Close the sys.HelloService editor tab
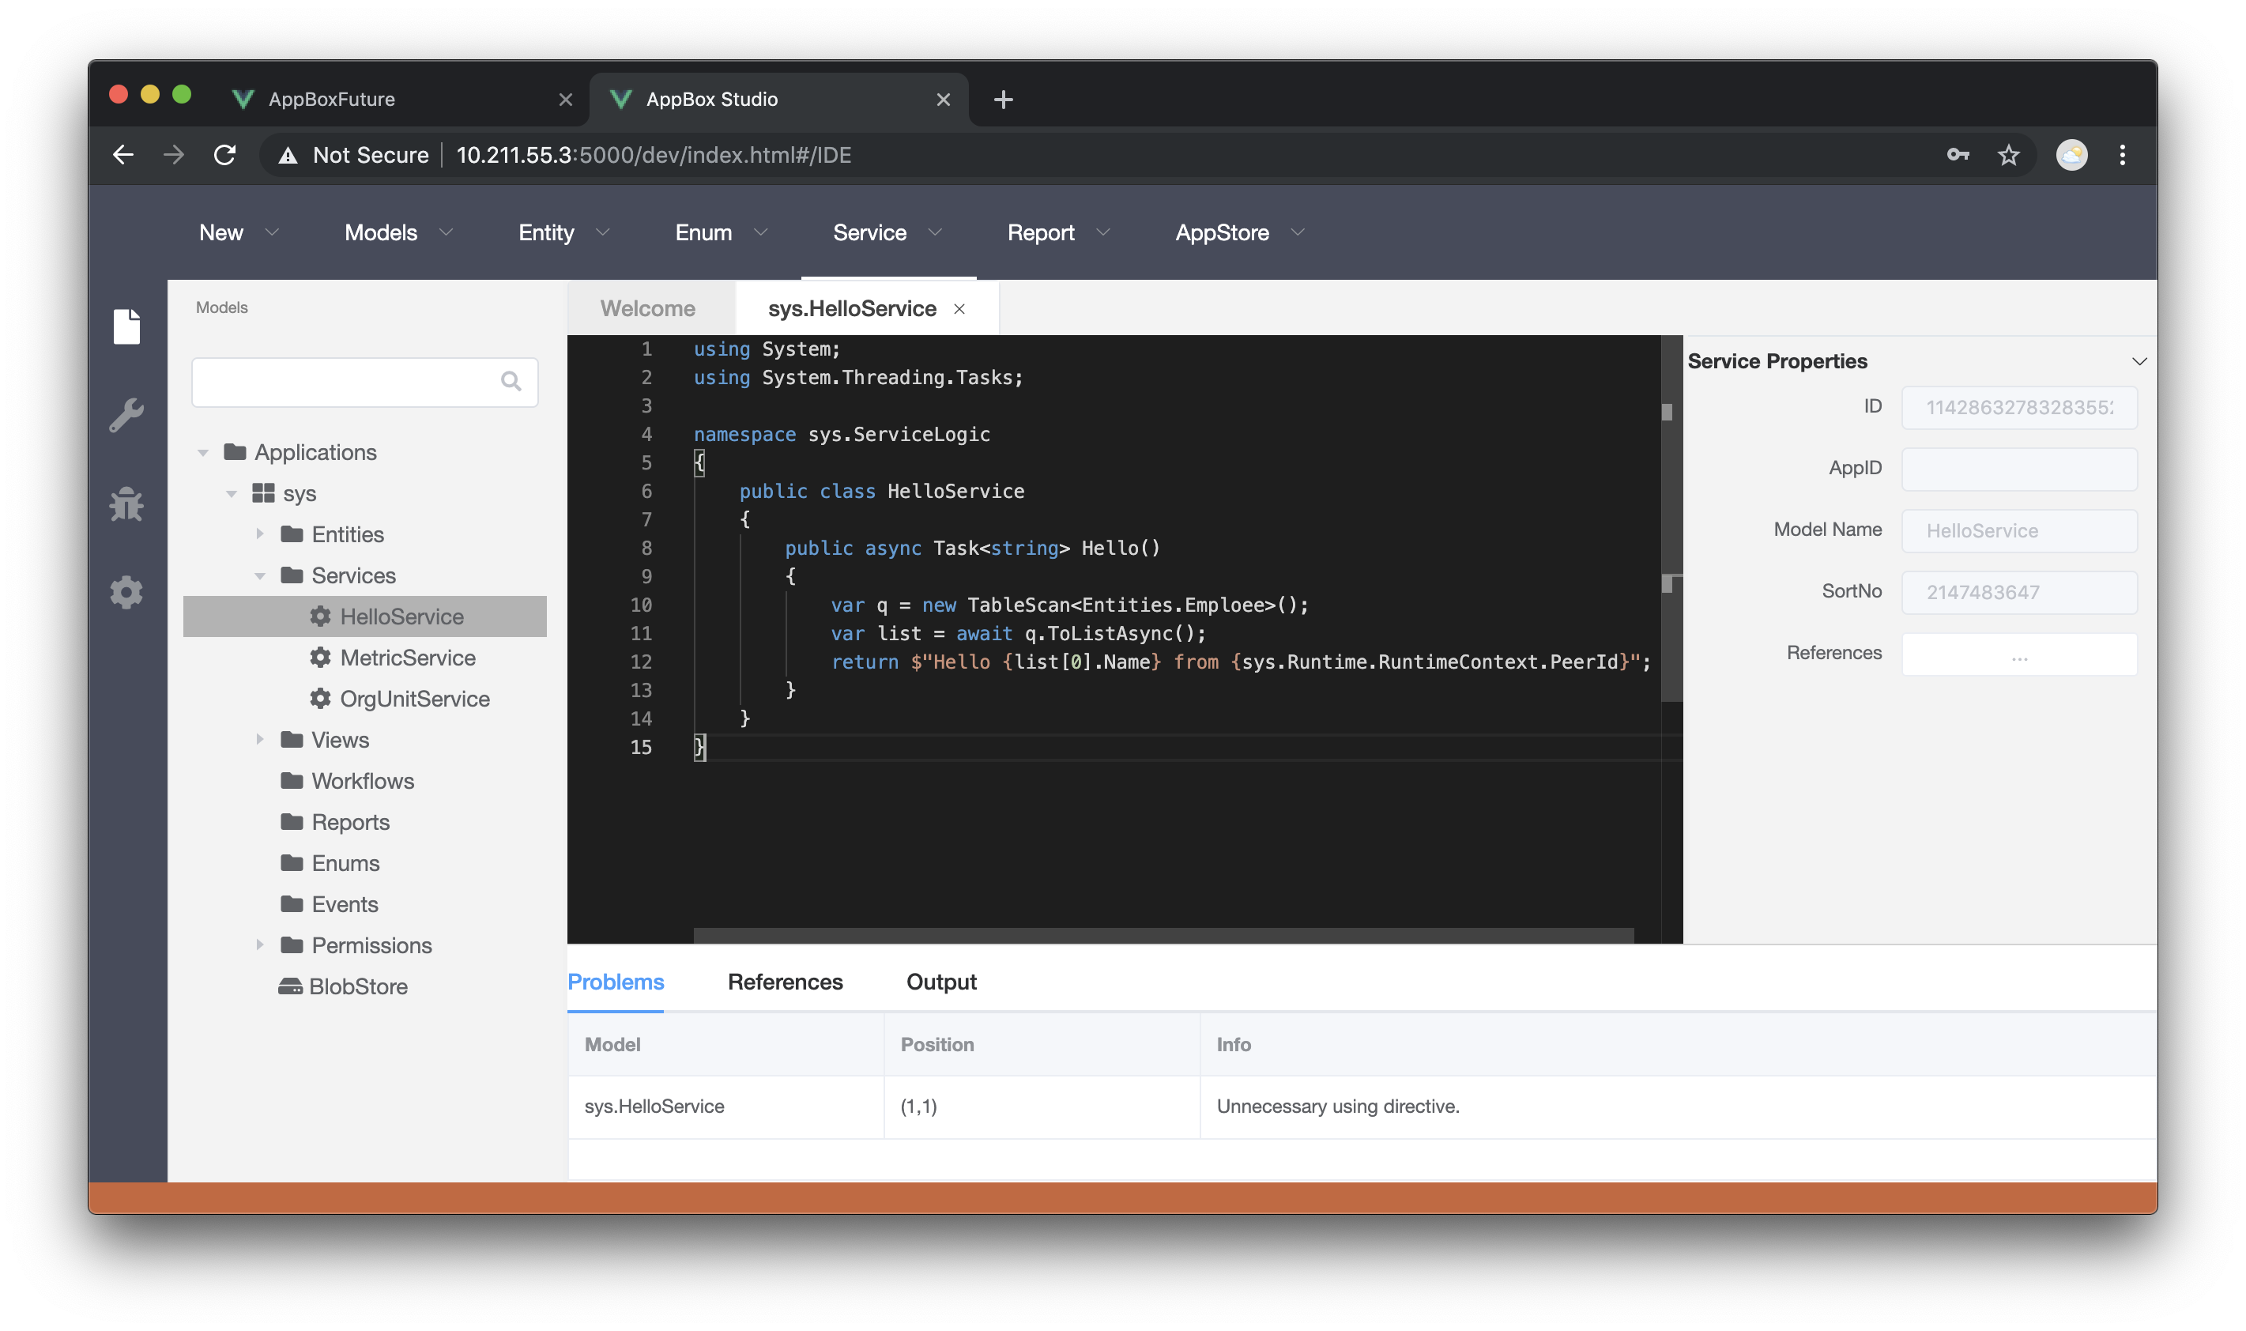This screenshot has height=1331, width=2246. click(959, 309)
